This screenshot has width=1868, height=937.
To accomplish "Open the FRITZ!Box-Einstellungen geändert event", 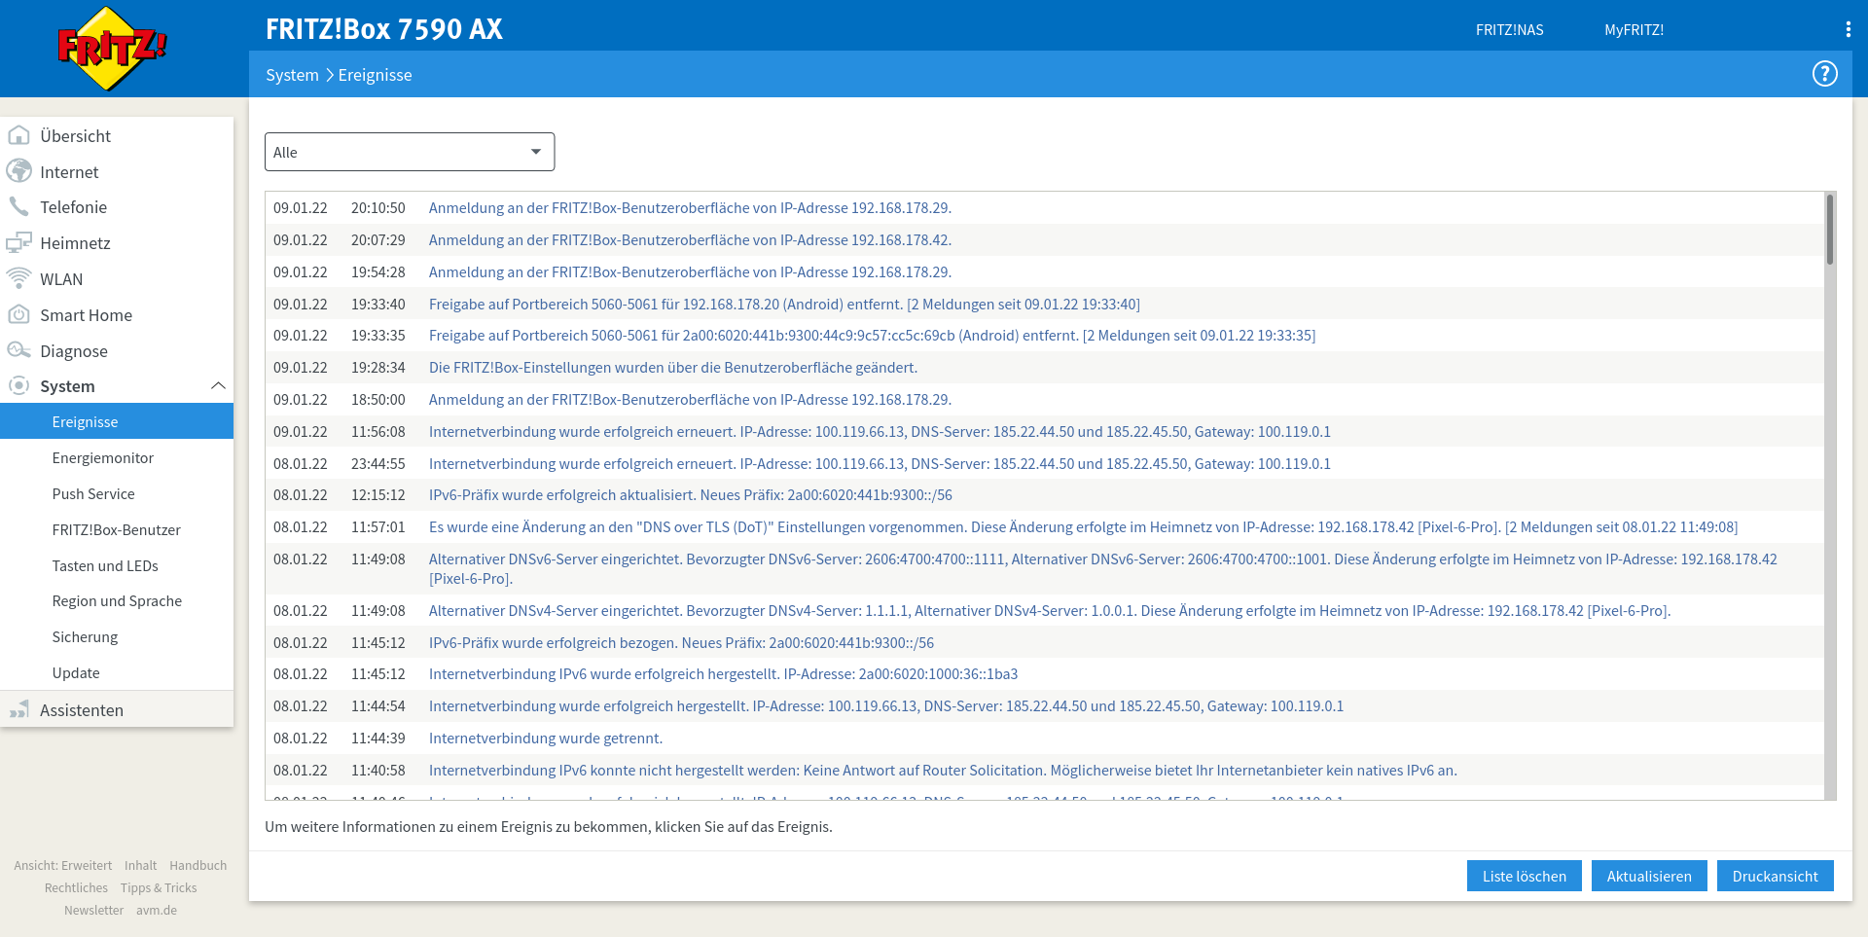I will coord(673,367).
